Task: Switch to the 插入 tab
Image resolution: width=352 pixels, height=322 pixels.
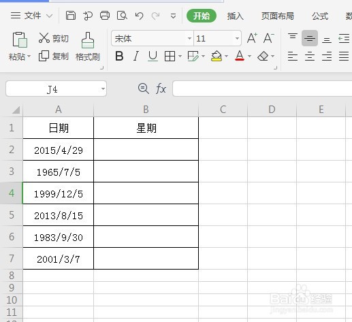Action: pyautogui.click(x=235, y=16)
